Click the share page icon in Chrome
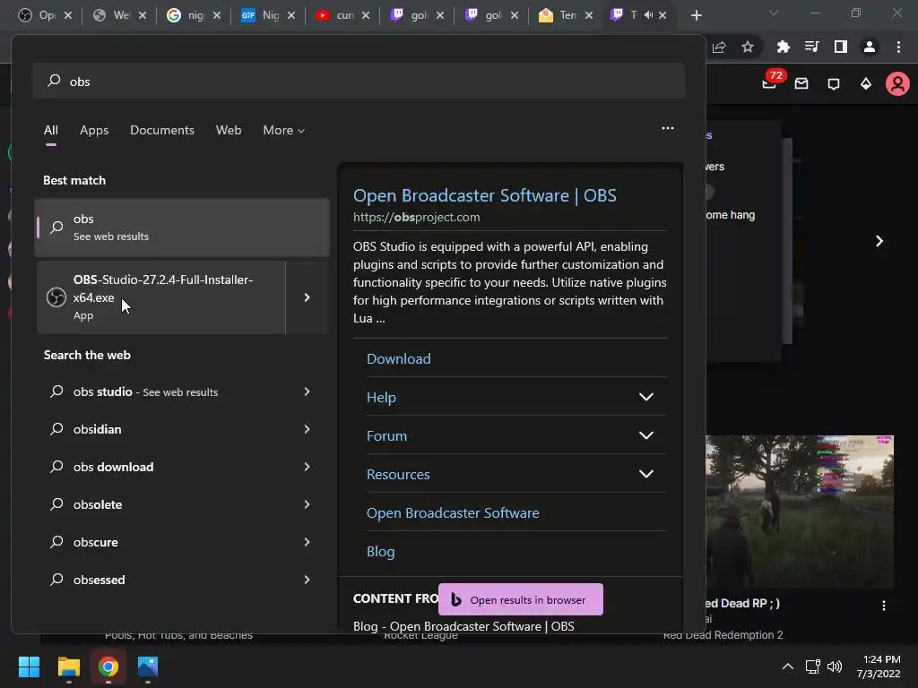918x688 pixels. tap(719, 47)
